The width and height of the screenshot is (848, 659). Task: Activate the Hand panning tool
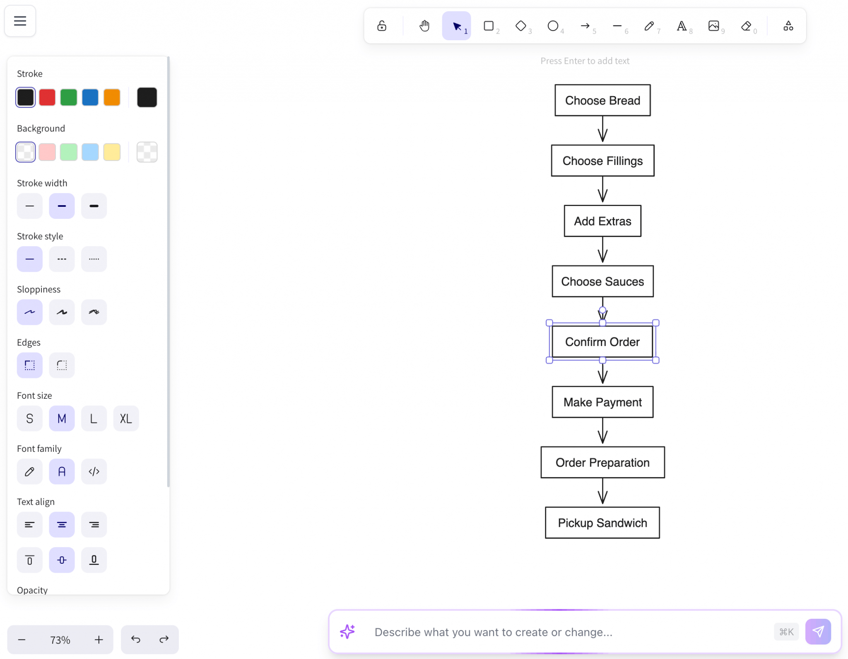(424, 25)
